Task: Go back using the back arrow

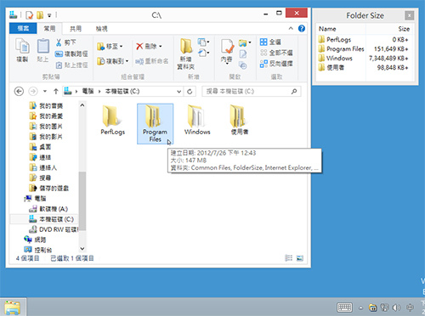Action: (x=19, y=92)
